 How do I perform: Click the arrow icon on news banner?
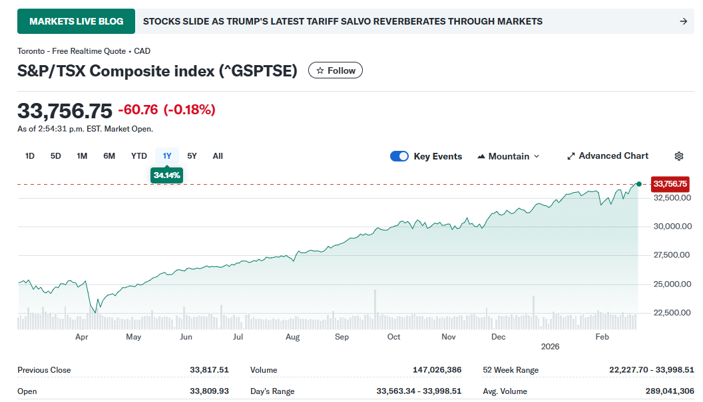click(x=683, y=21)
